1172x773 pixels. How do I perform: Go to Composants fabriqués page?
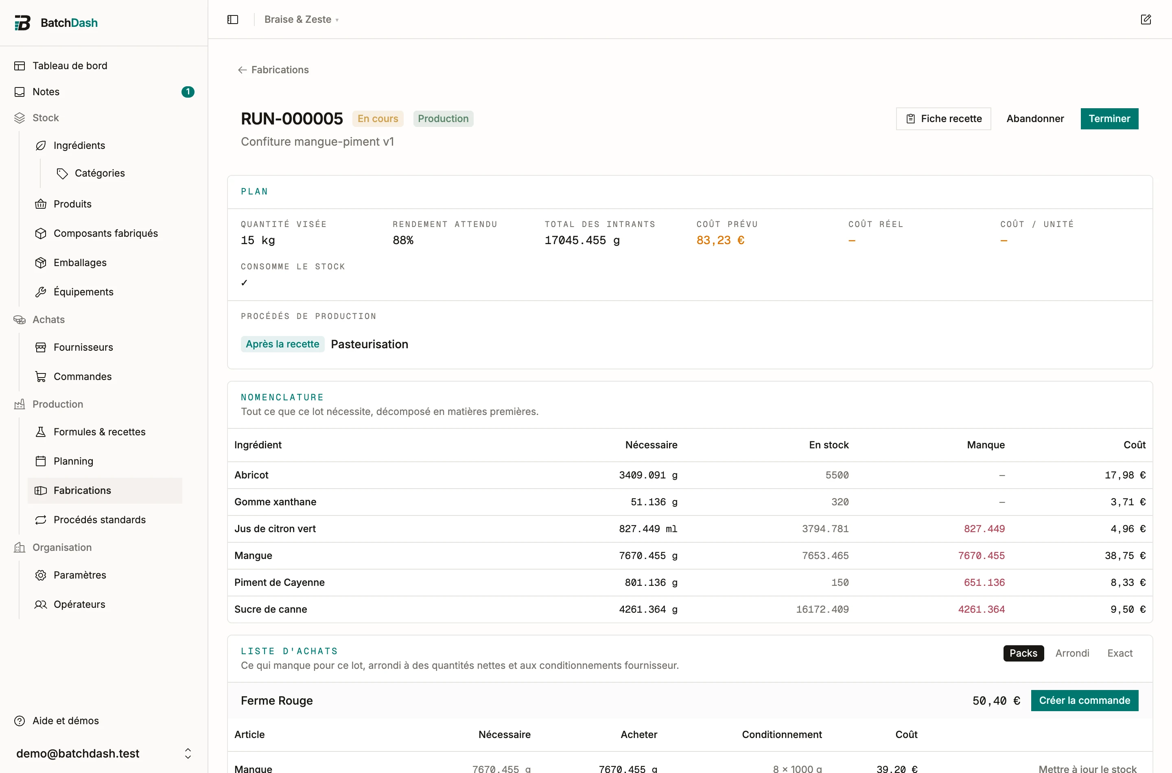[105, 233]
